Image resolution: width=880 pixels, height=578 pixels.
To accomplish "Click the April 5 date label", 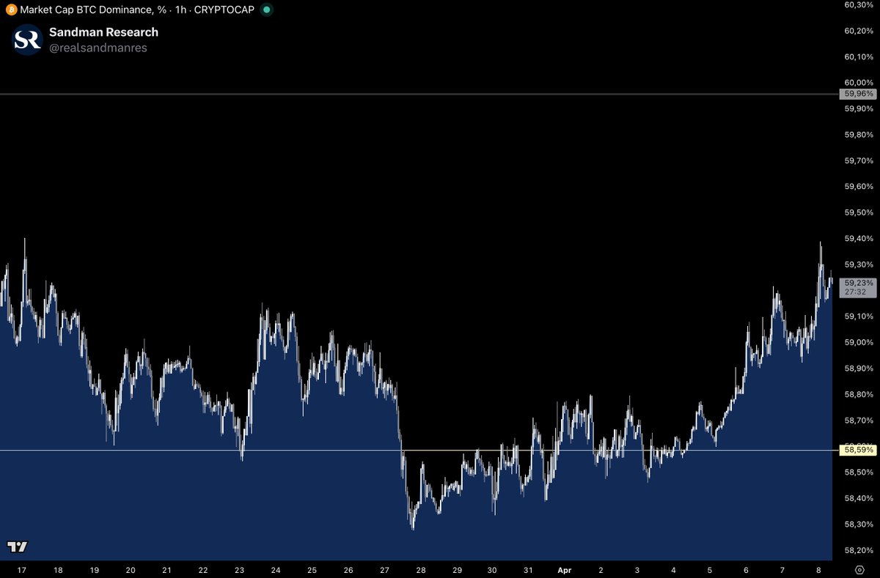I will click(x=711, y=570).
